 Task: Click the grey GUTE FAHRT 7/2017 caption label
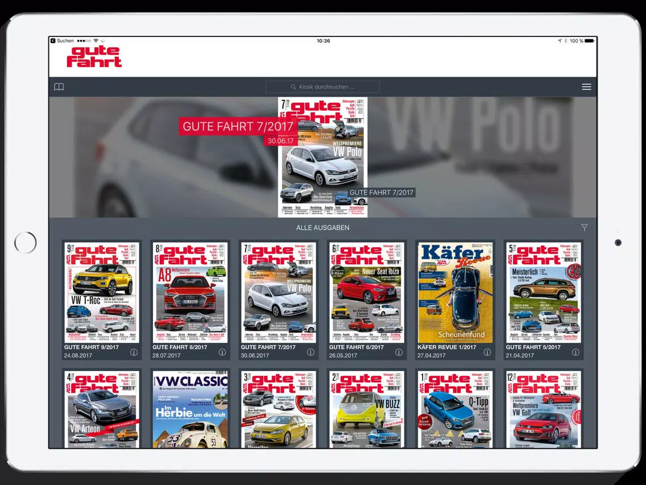(381, 192)
